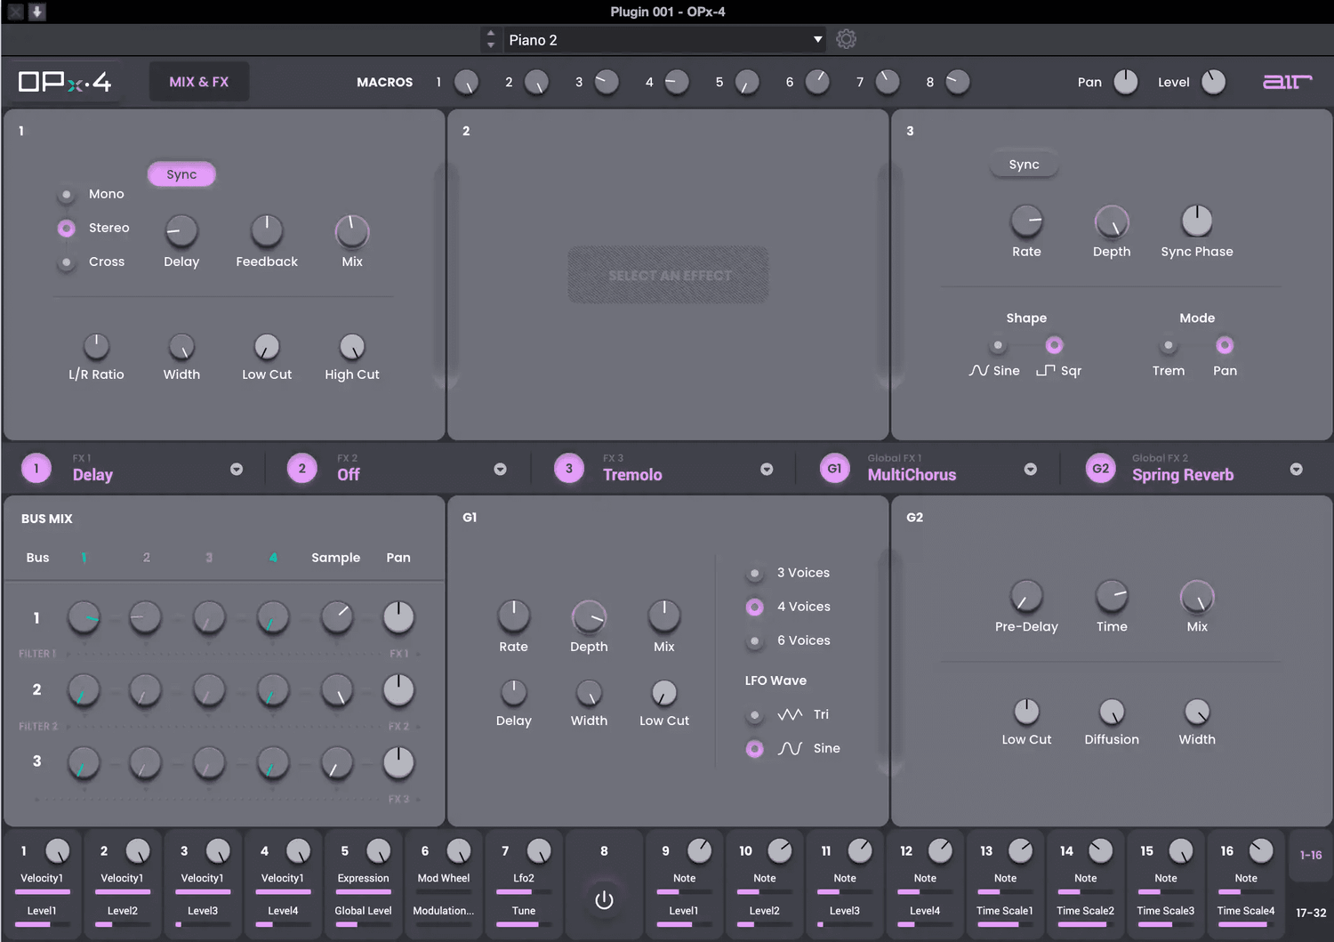Click the FX 1 Delay circle button
Viewport: 1334px width, 942px height.
tap(36, 469)
